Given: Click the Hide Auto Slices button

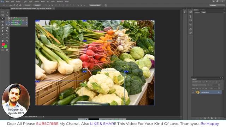Looking at the screenshot, I should (95, 5).
